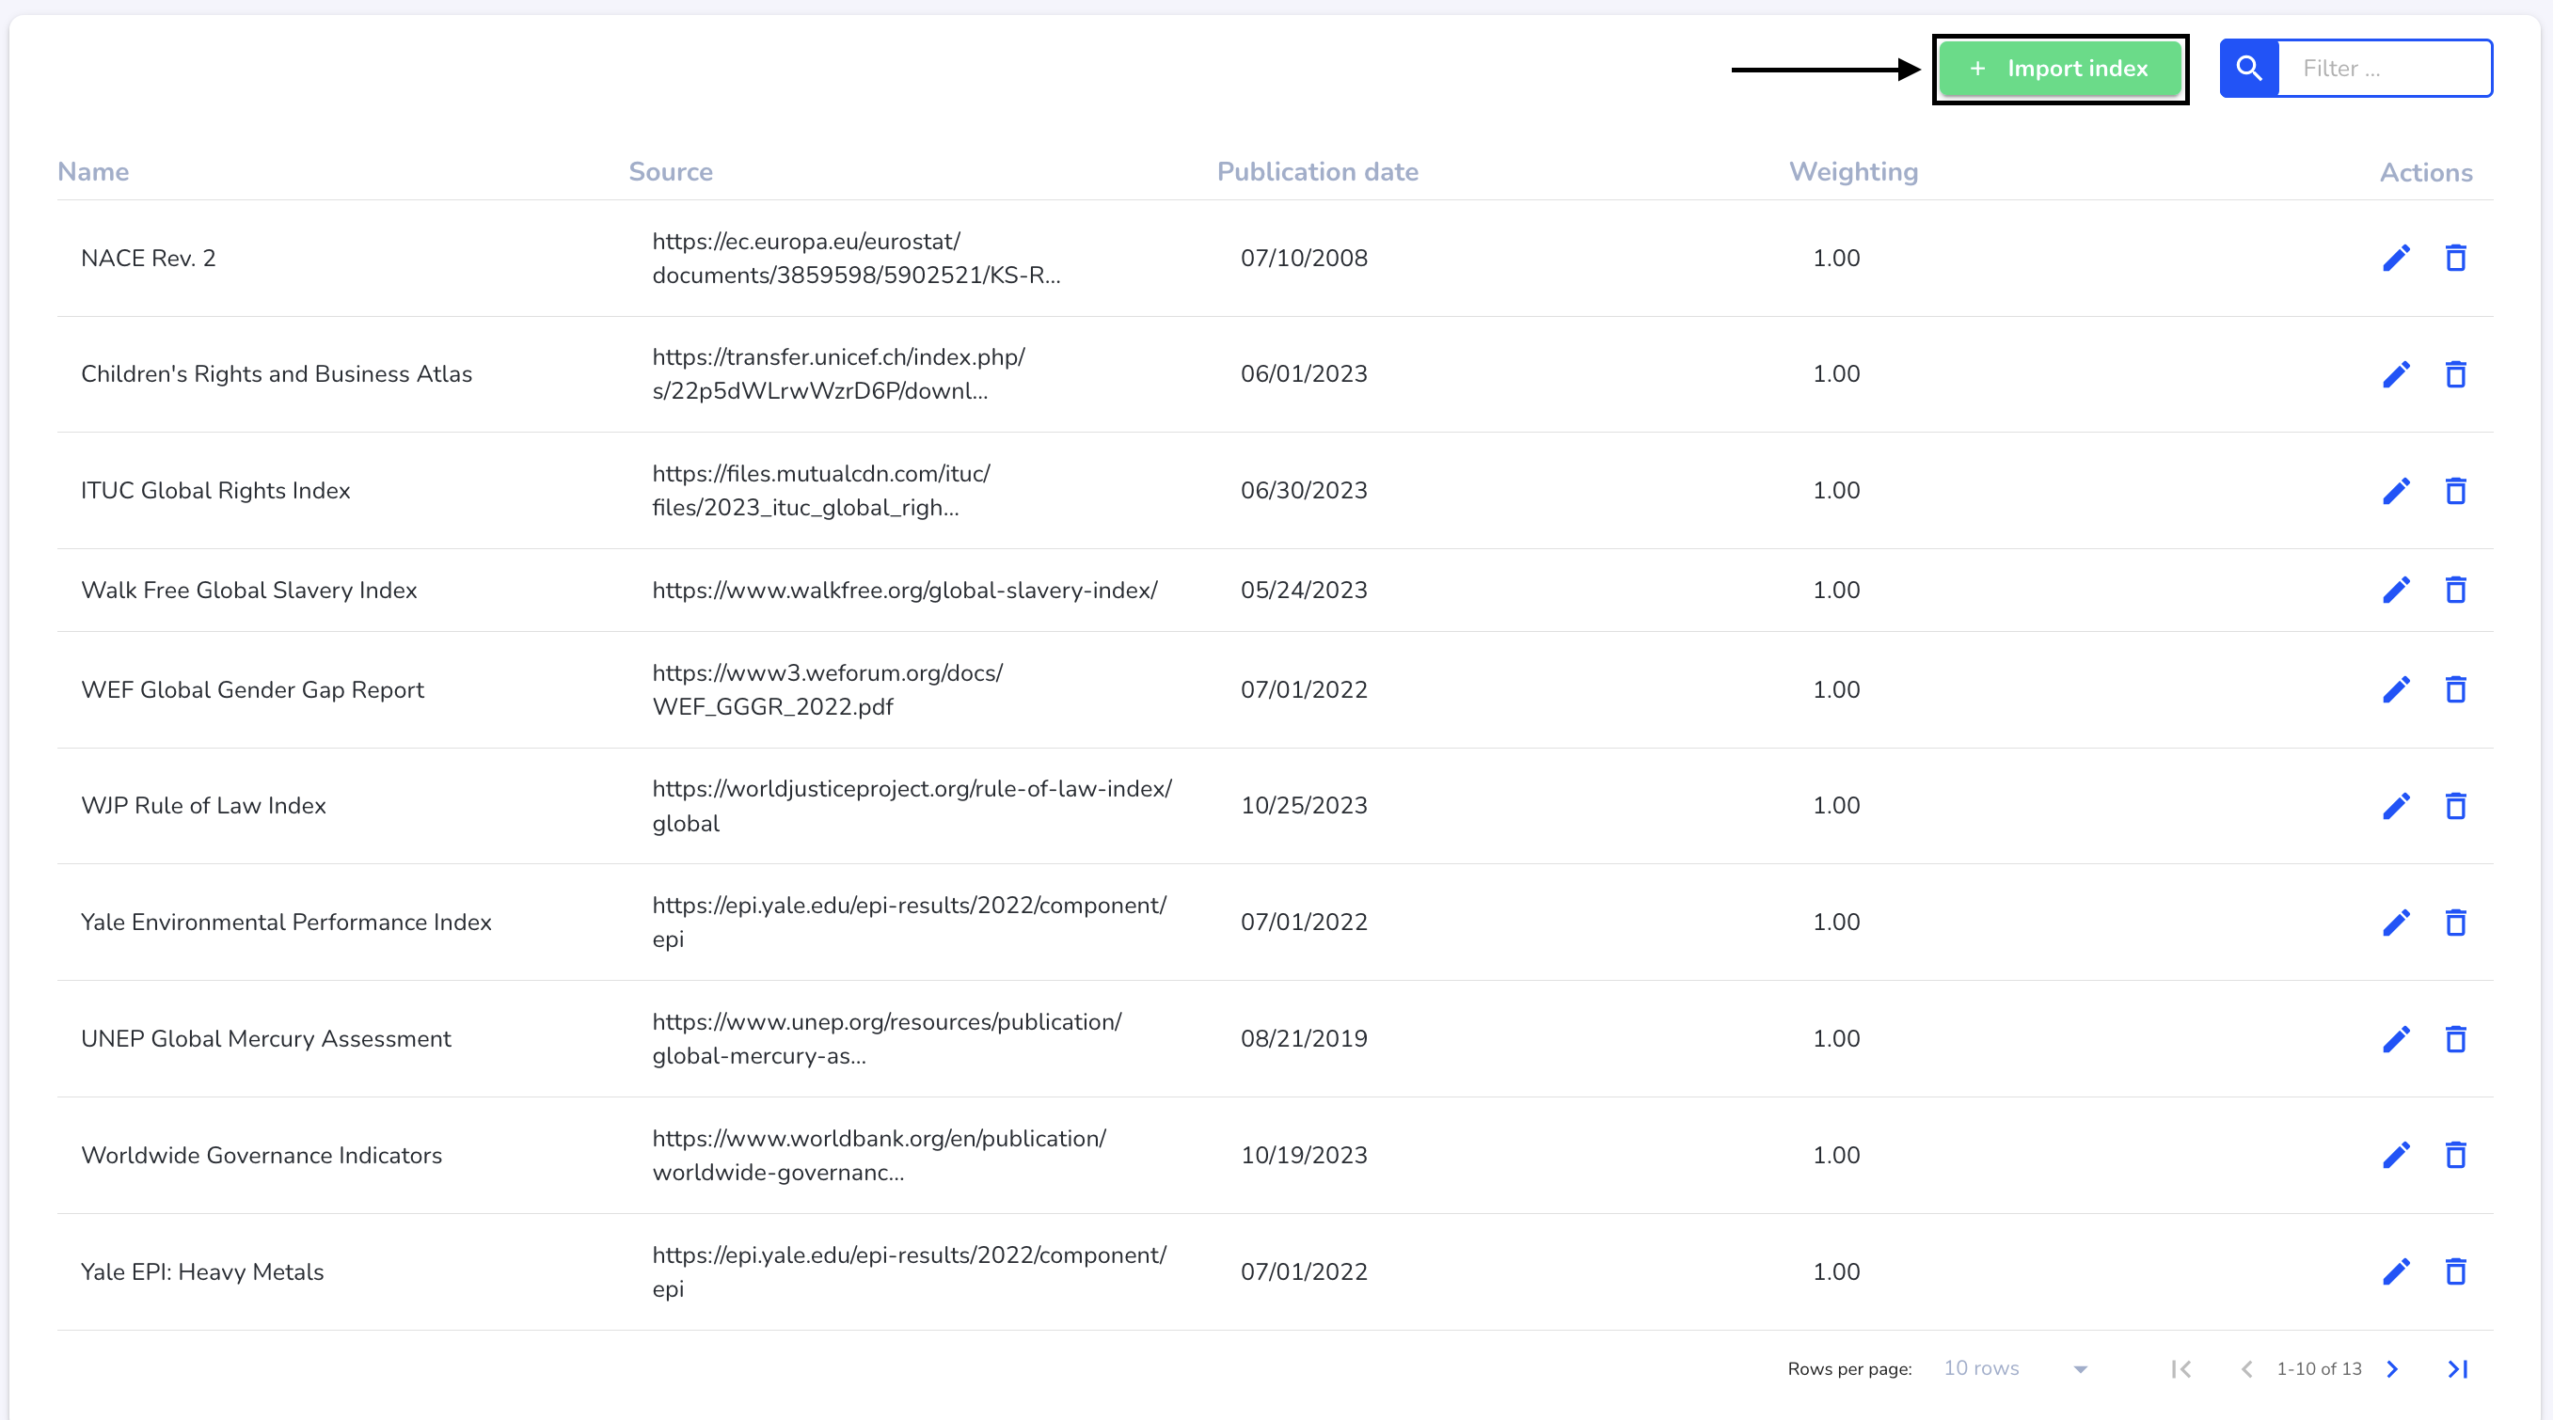2553x1420 pixels.
Task: Edit the NACE Rev. 2 index
Action: (2395, 258)
